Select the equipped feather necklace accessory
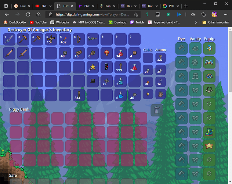232x184 pixels. click(x=209, y=90)
